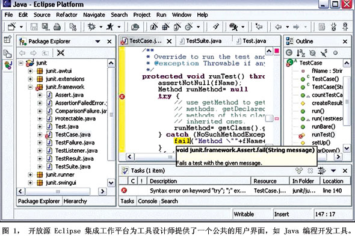
Task: Open the Run button dropdown arrow
Action: tap(119, 27)
